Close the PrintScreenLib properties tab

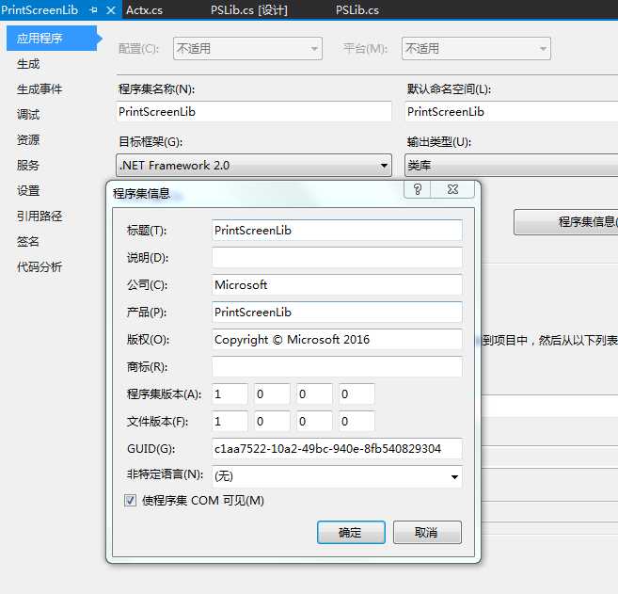[x=111, y=9]
